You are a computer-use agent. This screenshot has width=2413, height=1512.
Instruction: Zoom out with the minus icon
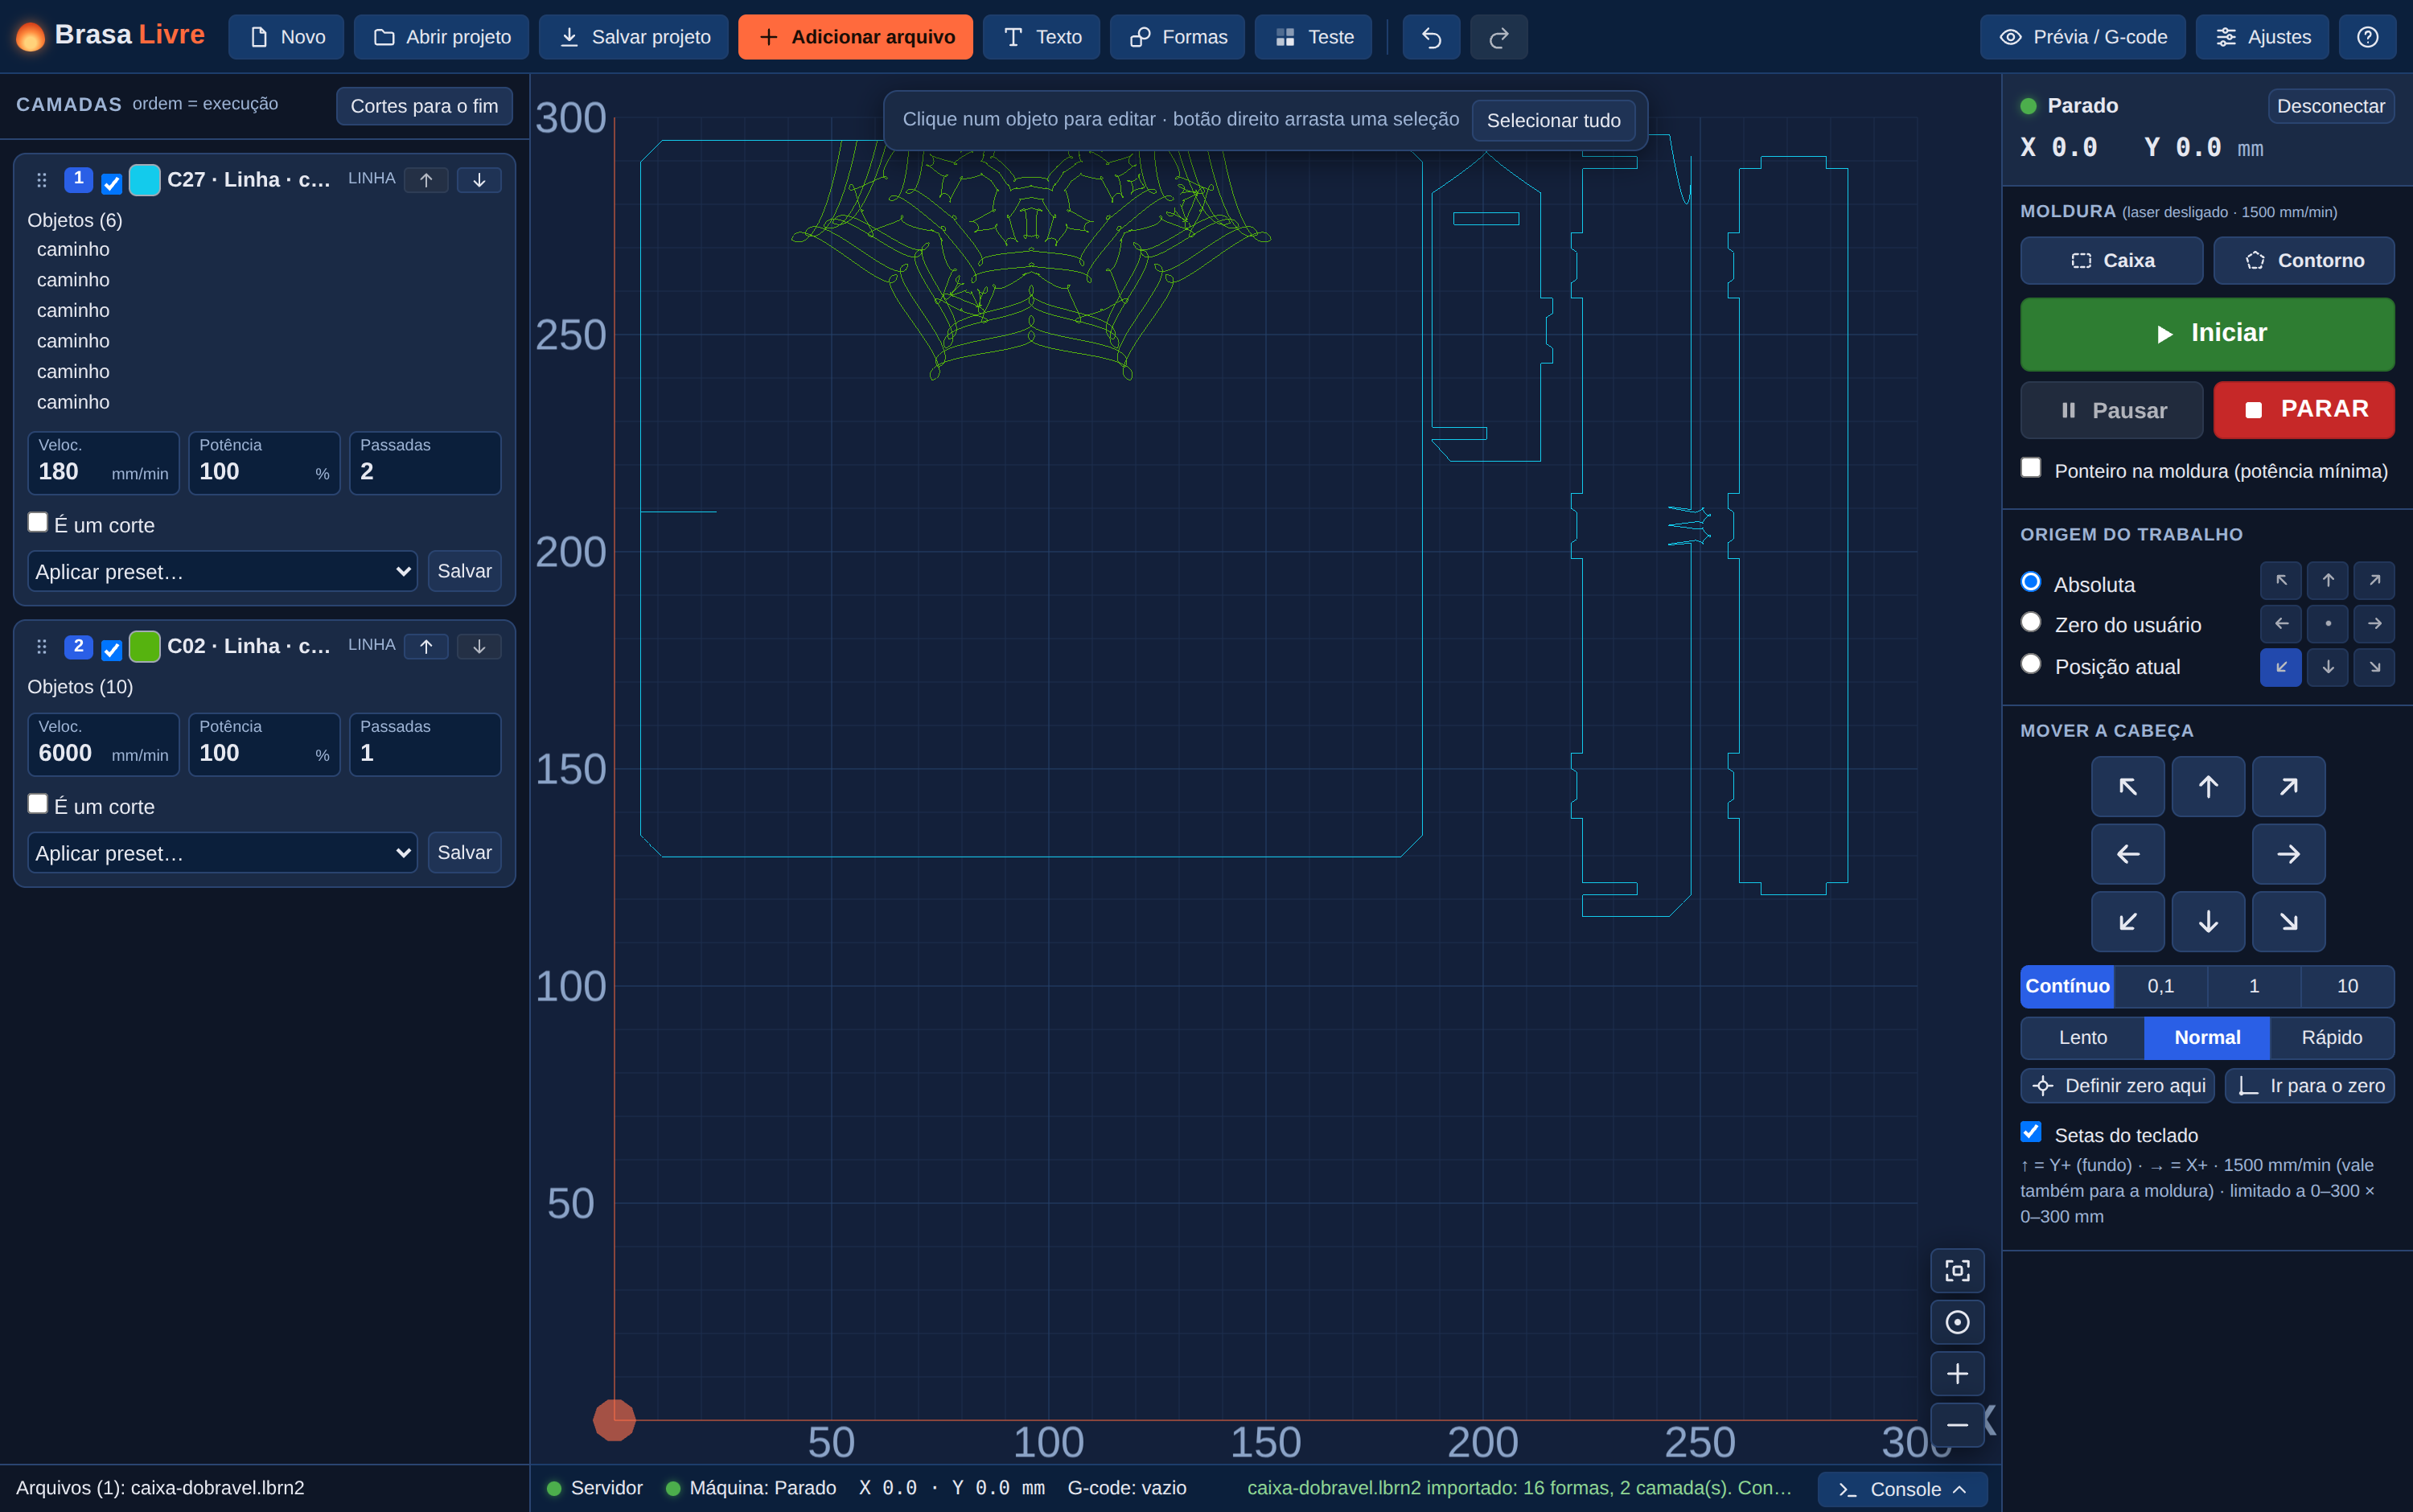[x=1957, y=1424]
